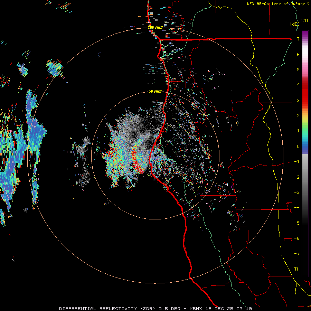311x311 pixels.
Task: Click the 50 NMI range ring label
Action: (x=155, y=91)
